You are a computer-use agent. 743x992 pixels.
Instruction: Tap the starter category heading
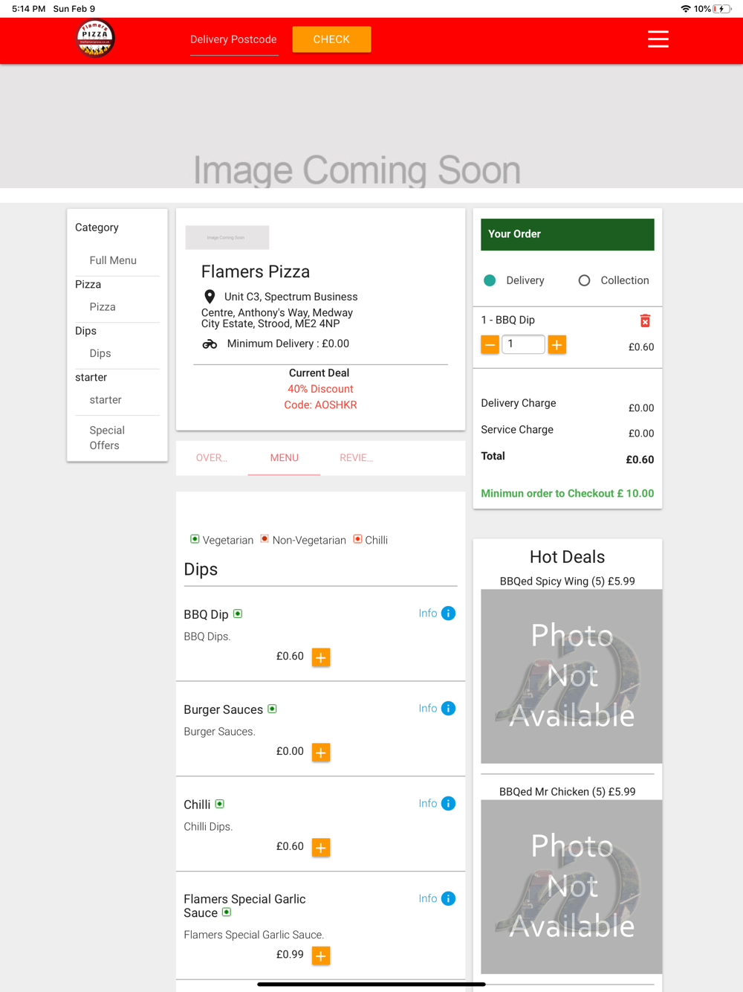click(91, 378)
